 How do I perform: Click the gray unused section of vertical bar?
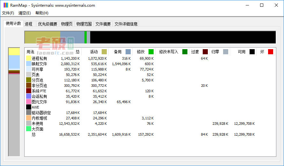(14, 115)
